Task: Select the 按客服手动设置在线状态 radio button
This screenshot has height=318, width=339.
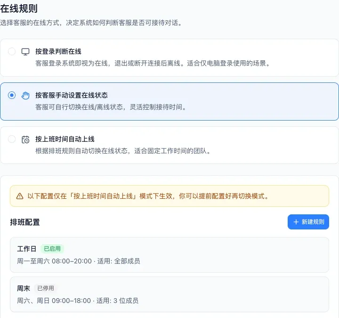Action: click(x=12, y=95)
